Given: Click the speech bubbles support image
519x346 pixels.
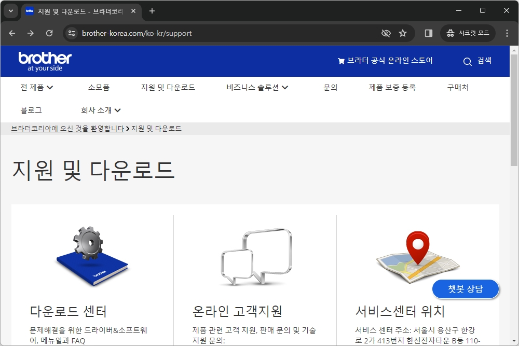Looking at the screenshot, I should (256, 257).
